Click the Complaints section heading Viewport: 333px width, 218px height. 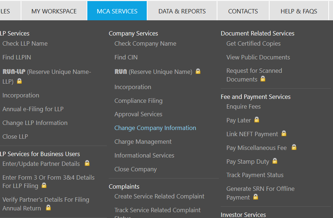[124, 186]
